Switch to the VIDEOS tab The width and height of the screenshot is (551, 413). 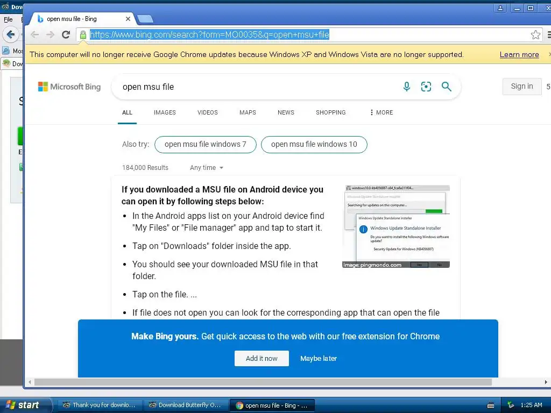pyautogui.click(x=208, y=112)
